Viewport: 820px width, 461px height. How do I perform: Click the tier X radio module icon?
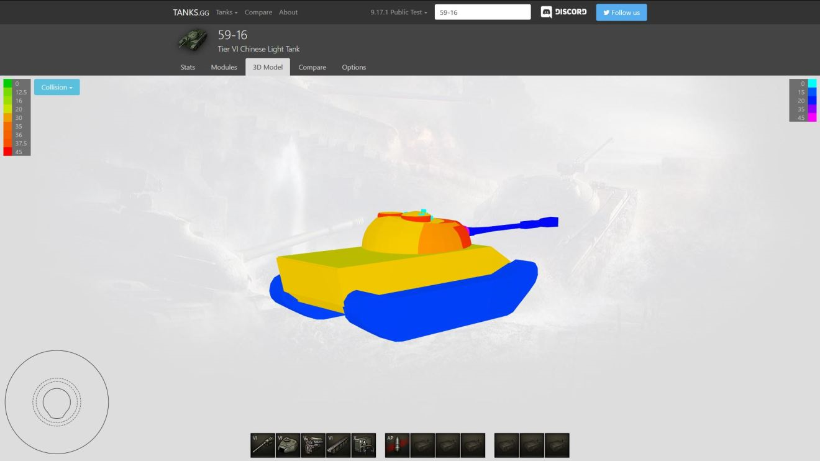(363, 445)
